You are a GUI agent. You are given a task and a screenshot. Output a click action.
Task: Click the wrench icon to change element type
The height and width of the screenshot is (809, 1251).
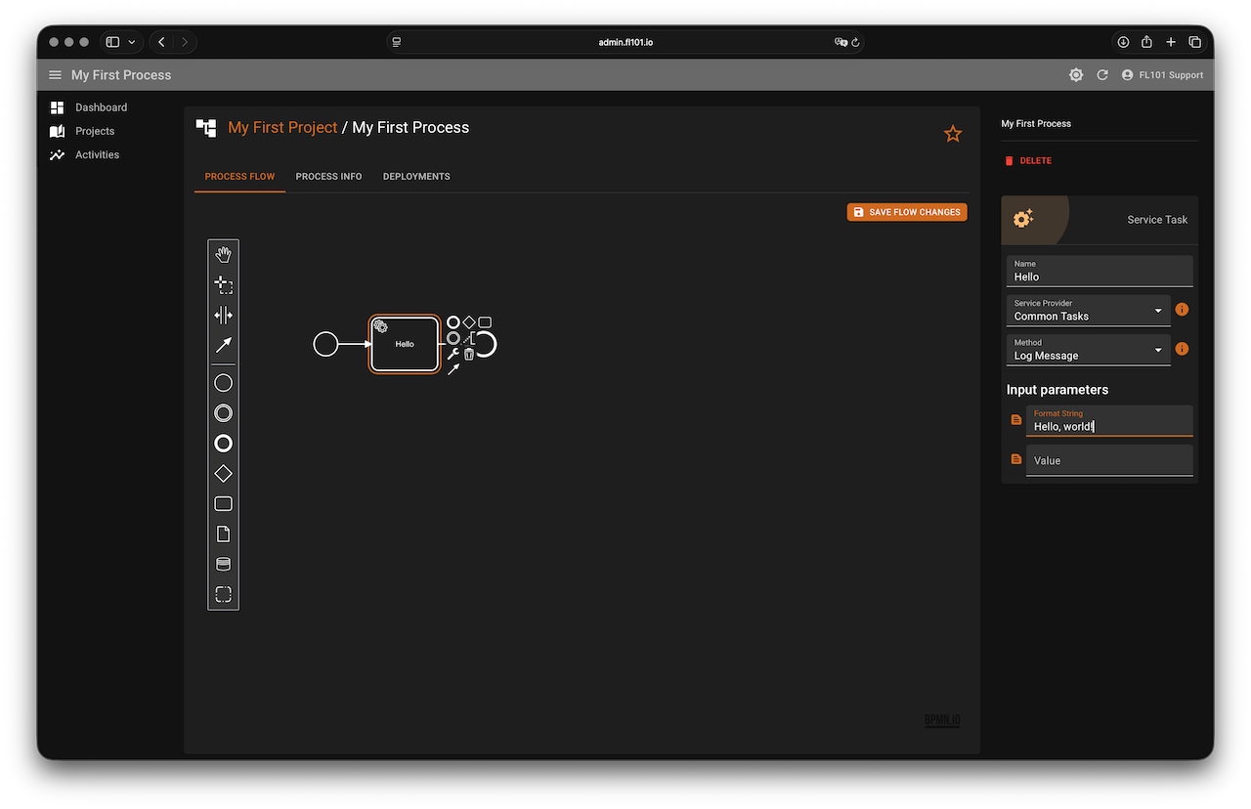tap(453, 354)
